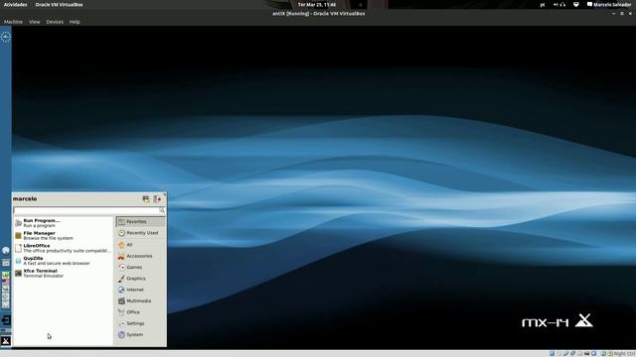The height and width of the screenshot is (357, 636).
Task: Open the Internet category
Action: [x=140, y=290]
